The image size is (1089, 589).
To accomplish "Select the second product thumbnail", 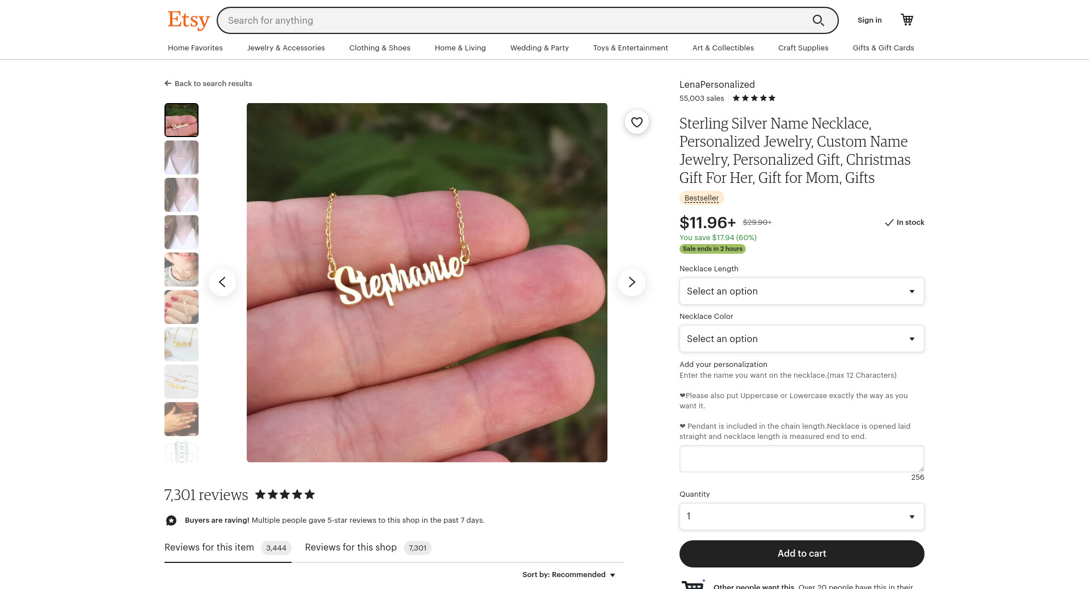I will [x=181, y=157].
